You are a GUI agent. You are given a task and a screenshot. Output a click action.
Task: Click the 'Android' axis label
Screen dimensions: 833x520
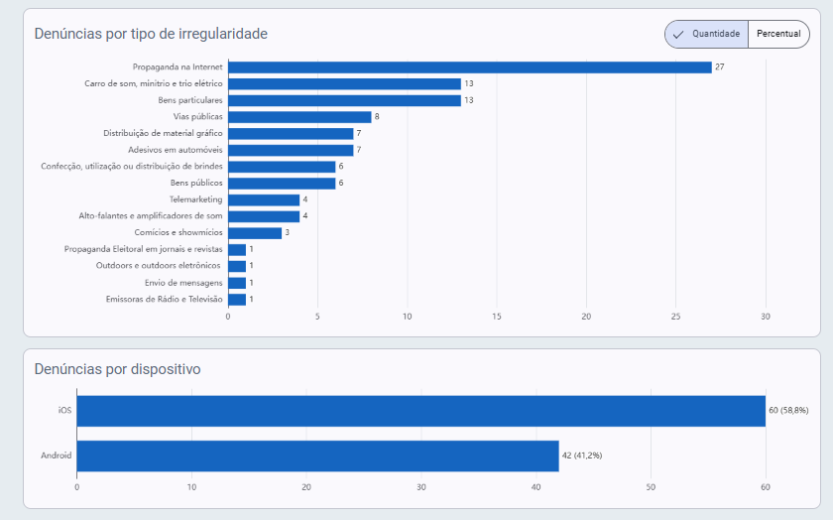(57, 455)
